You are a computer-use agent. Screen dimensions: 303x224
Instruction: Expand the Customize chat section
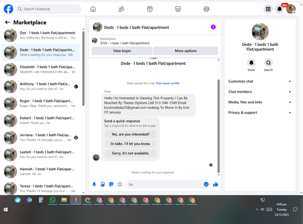tap(260, 81)
